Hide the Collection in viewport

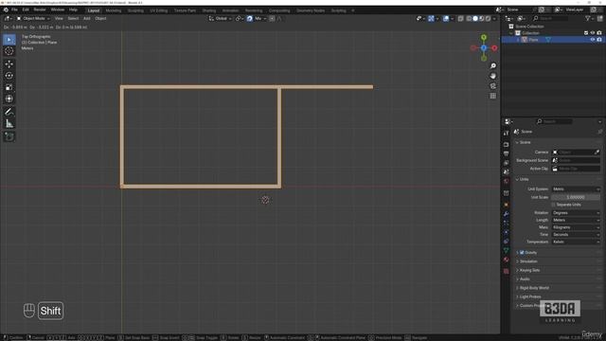[593, 33]
